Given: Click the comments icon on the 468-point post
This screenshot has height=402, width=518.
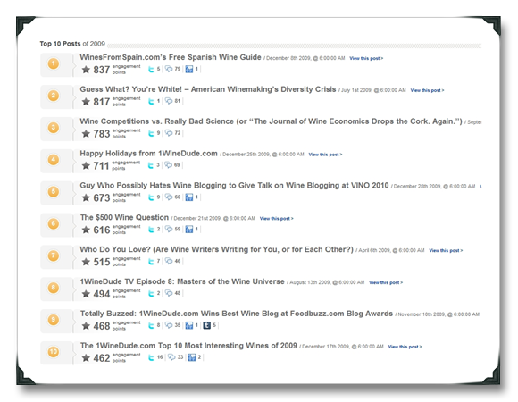Looking at the screenshot, I should 169,325.
